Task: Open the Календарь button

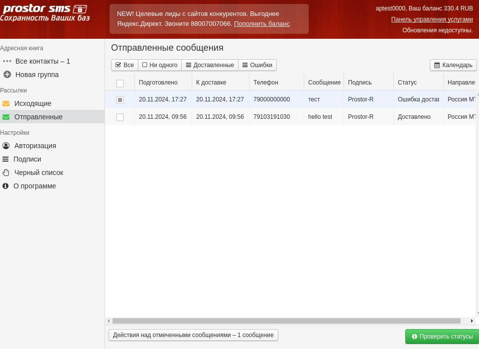Action: 453,65
